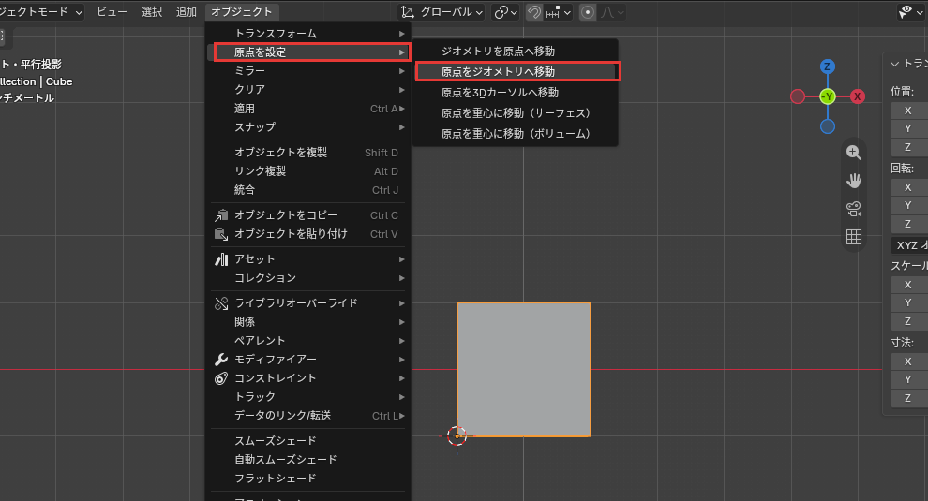Click the red X axis gizmo ball
This screenshot has width=928, height=501.
(x=857, y=96)
